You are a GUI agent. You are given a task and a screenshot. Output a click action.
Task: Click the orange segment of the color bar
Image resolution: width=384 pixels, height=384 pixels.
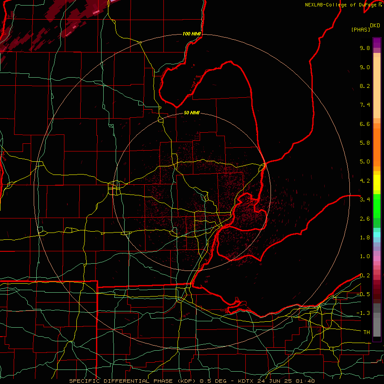377,148
